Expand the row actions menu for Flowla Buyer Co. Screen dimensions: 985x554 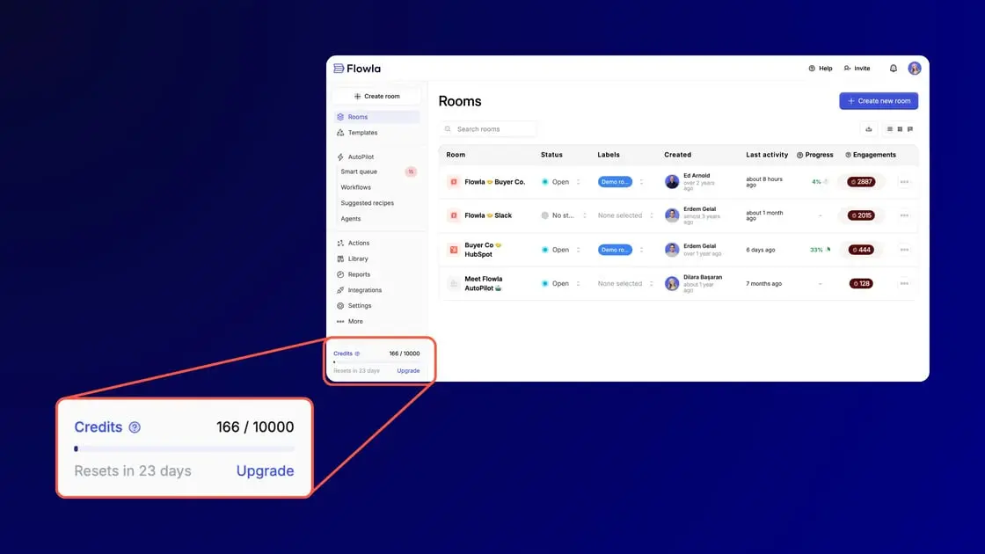click(904, 181)
